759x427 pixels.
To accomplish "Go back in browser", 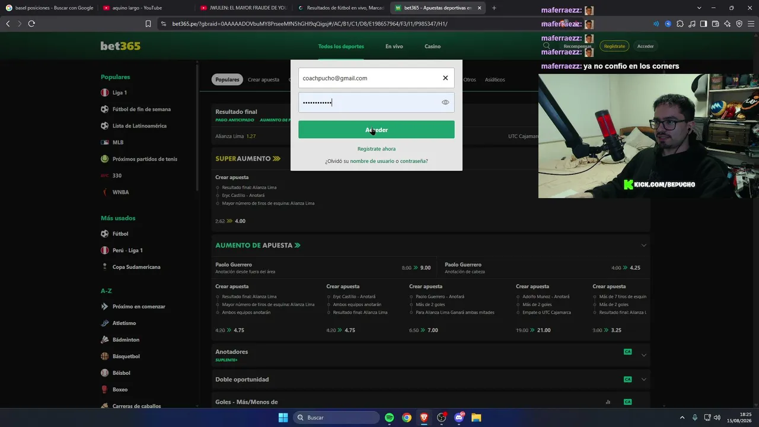I will (x=8, y=24).
